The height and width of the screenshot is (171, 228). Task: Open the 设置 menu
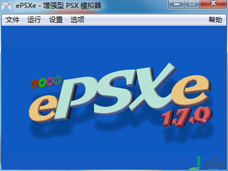click(56, 20)
